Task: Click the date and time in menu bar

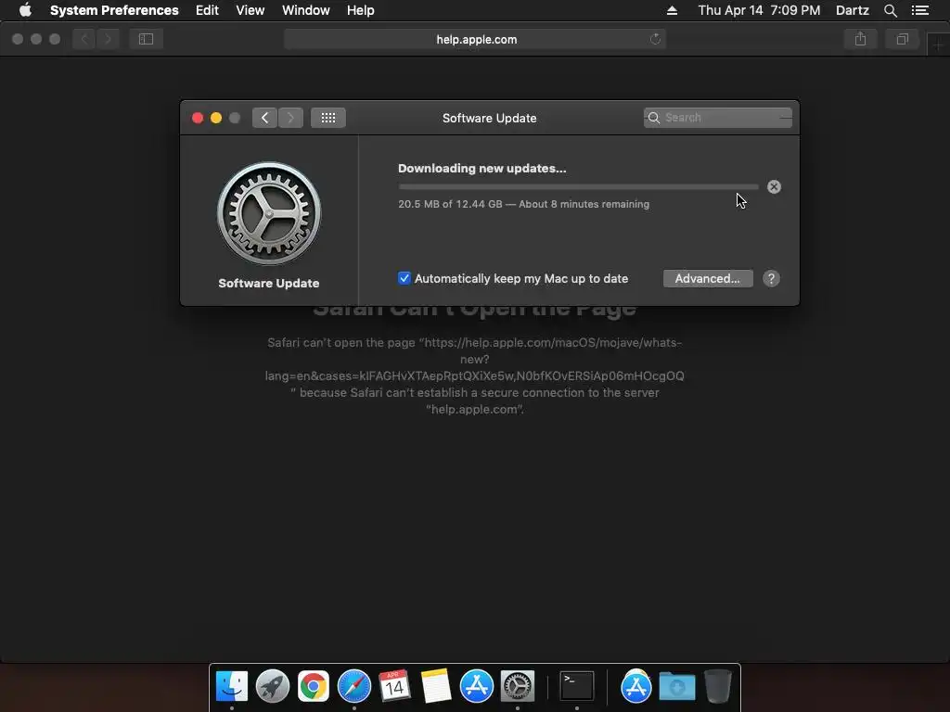Action: pos(759,10)
